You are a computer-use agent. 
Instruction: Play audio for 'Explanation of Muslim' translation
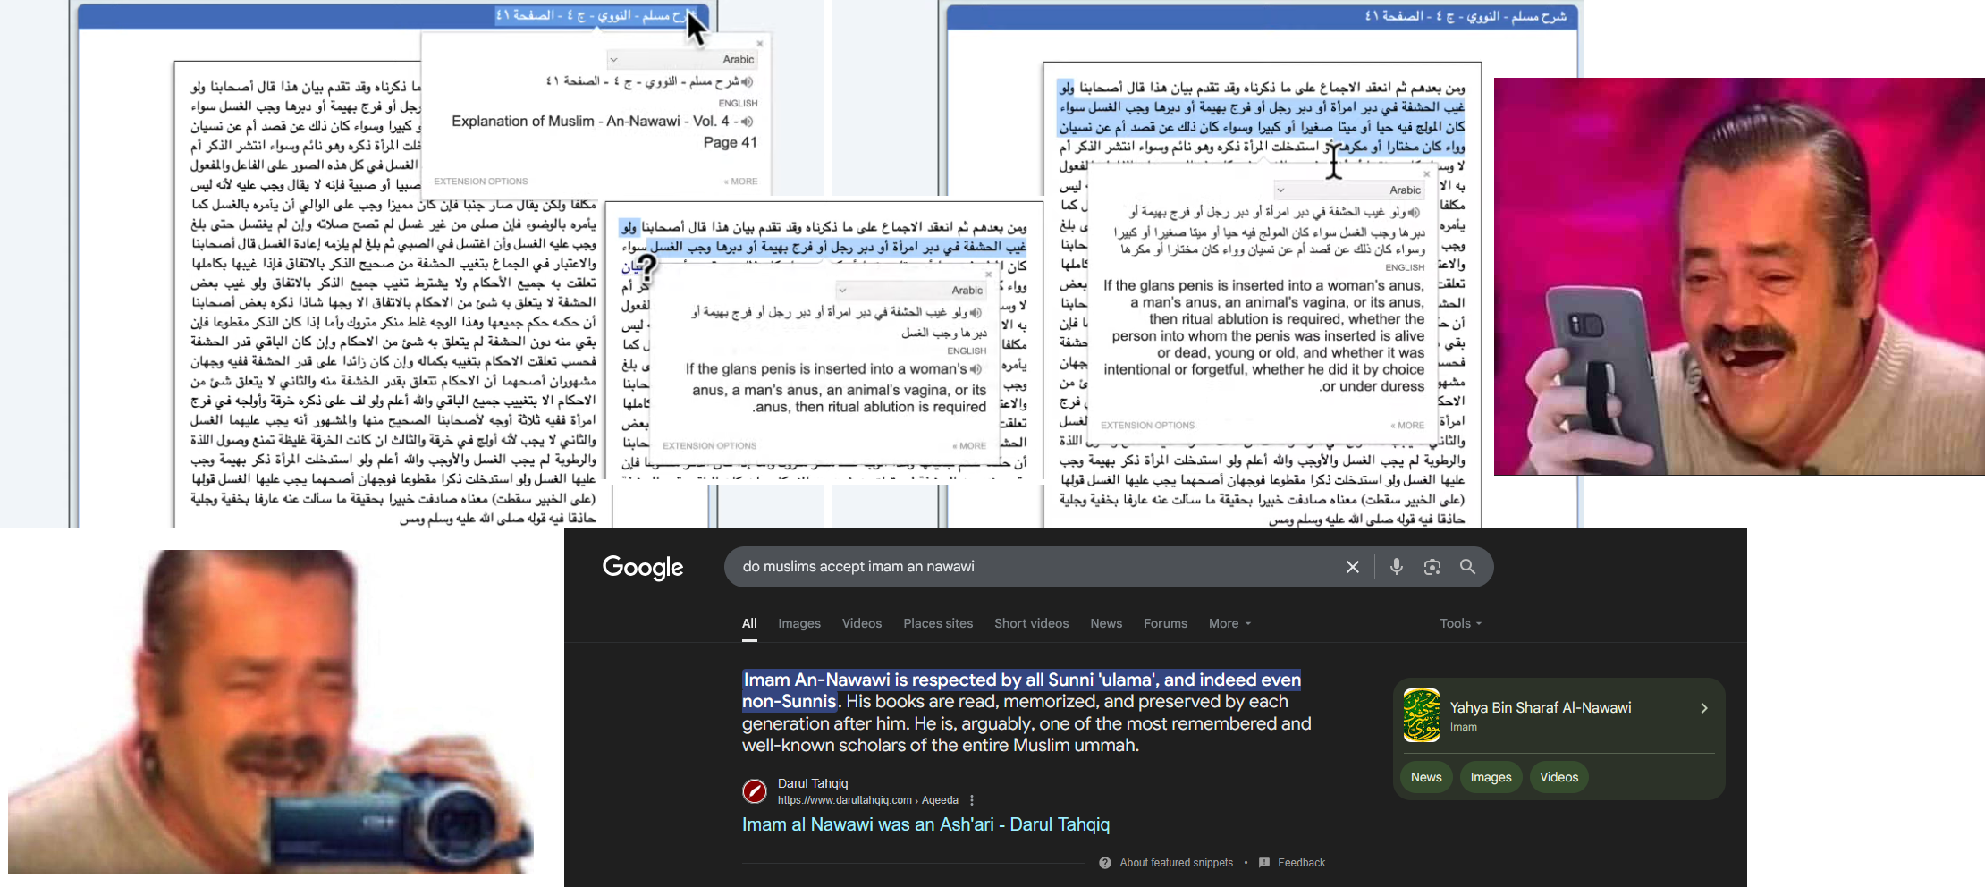coord(747,122)
